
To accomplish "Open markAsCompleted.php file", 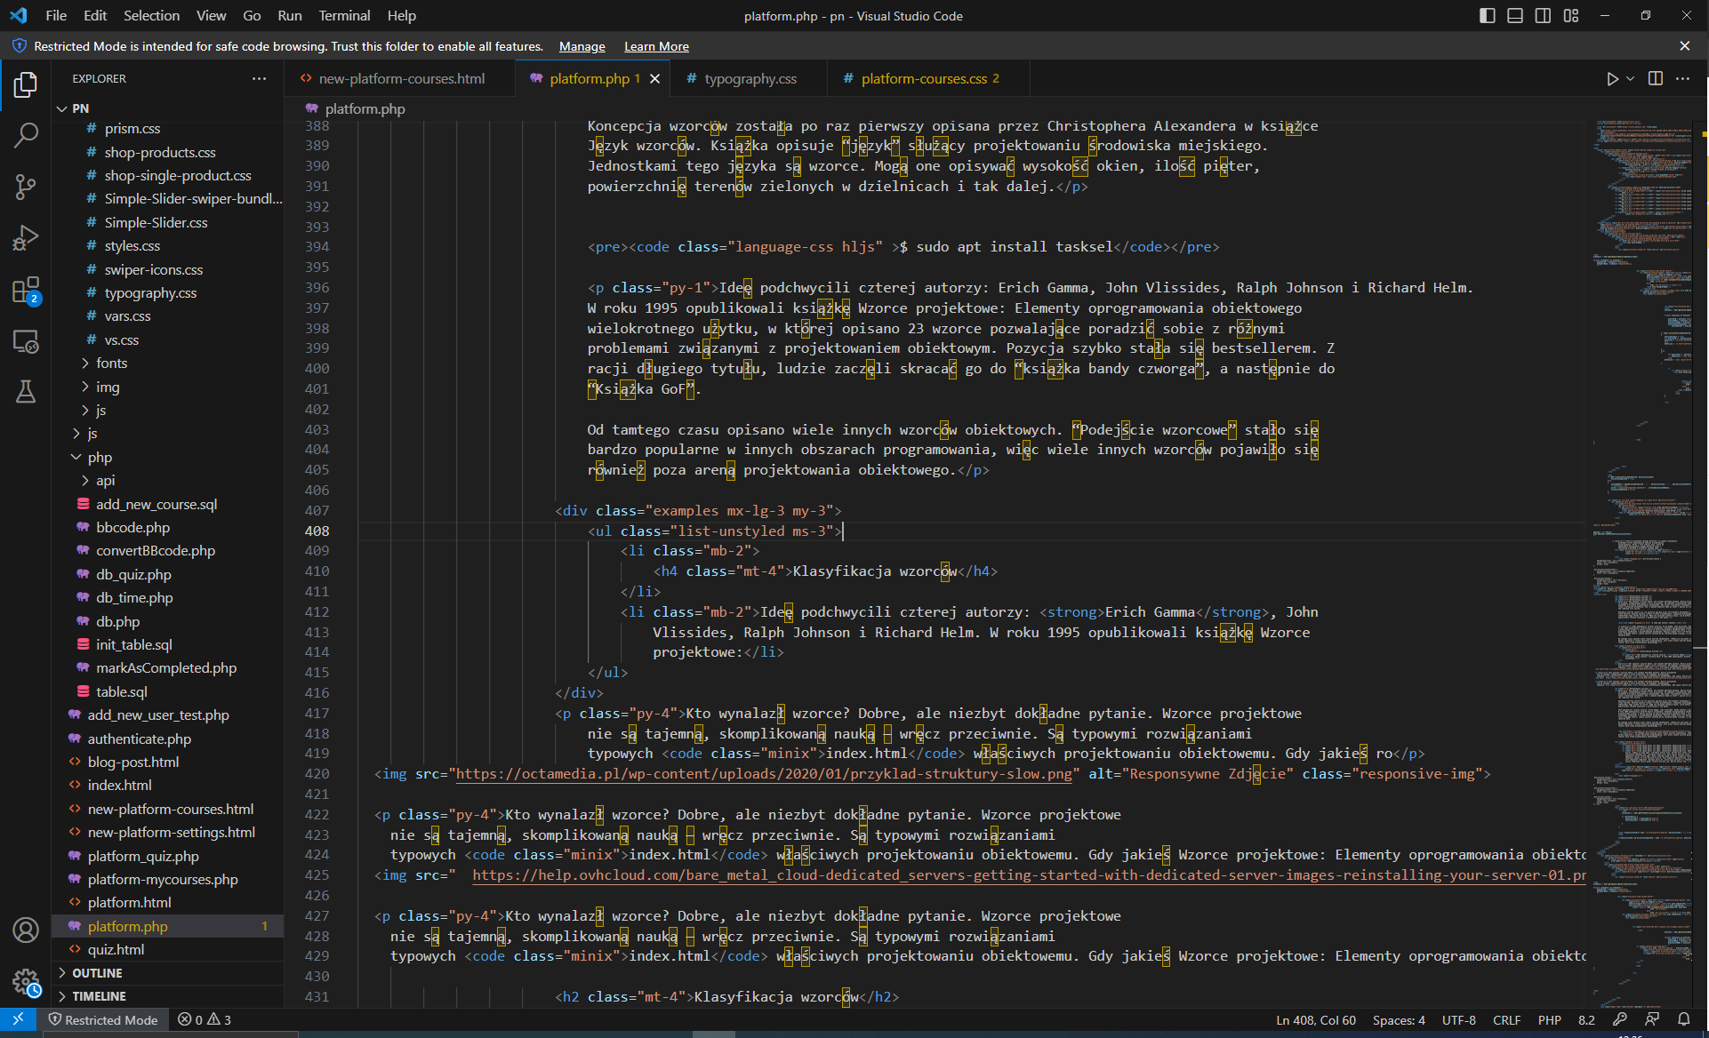I will [x=166, y=668].
